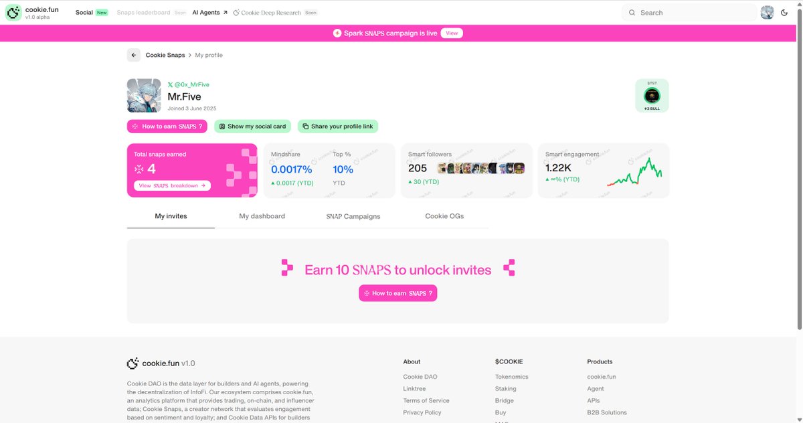
Task: Switch to Cookie OGs tab
Action: [x=444, y=216]
